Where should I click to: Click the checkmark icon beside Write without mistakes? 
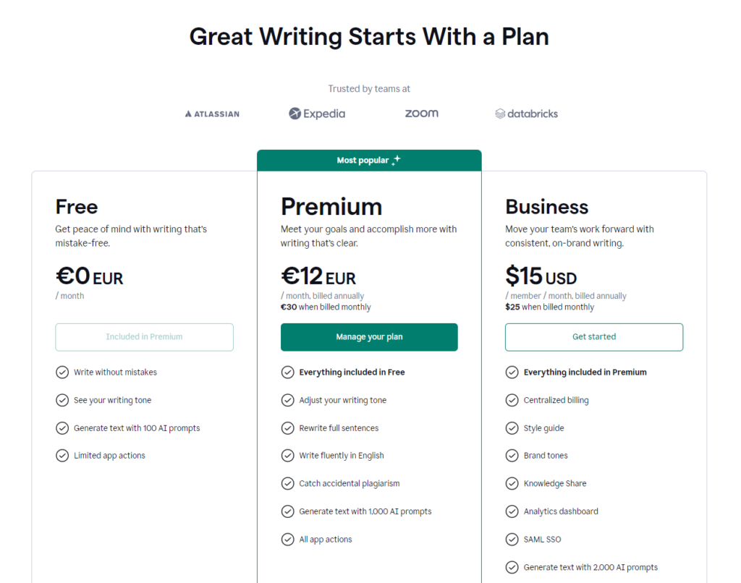point(62,373)
